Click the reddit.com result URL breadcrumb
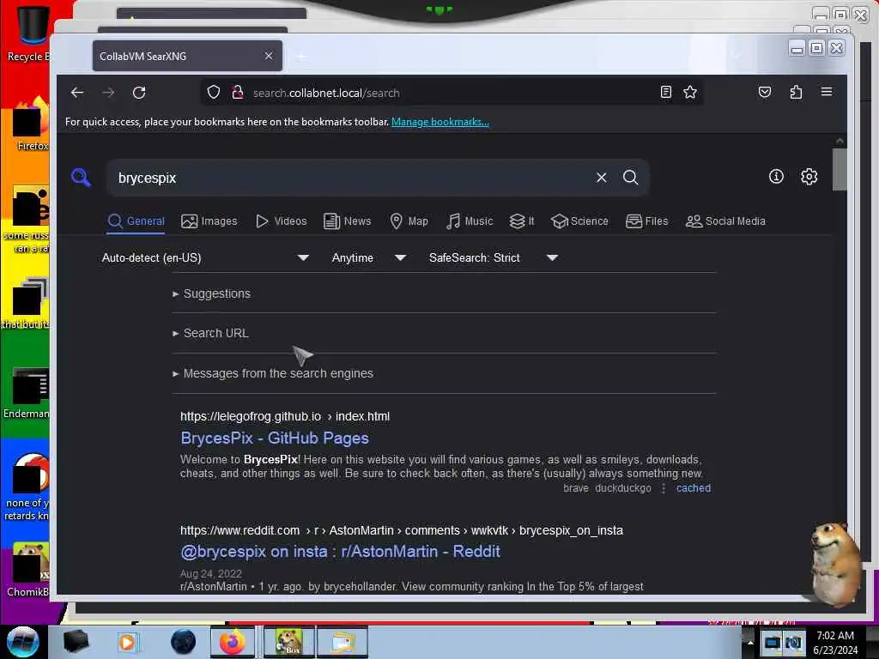The height and width of the screenshot is (659, 879). (x=402, y=530)
